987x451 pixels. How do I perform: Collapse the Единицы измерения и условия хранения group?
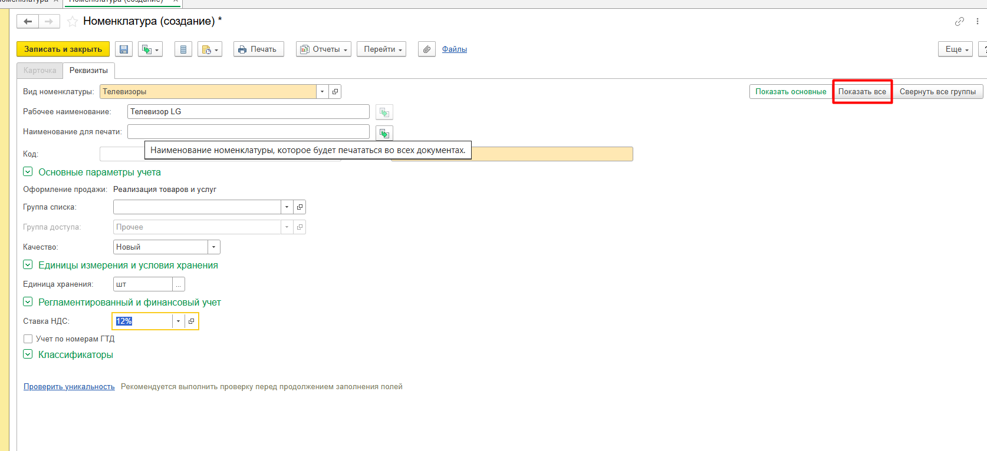pos(28,265)
